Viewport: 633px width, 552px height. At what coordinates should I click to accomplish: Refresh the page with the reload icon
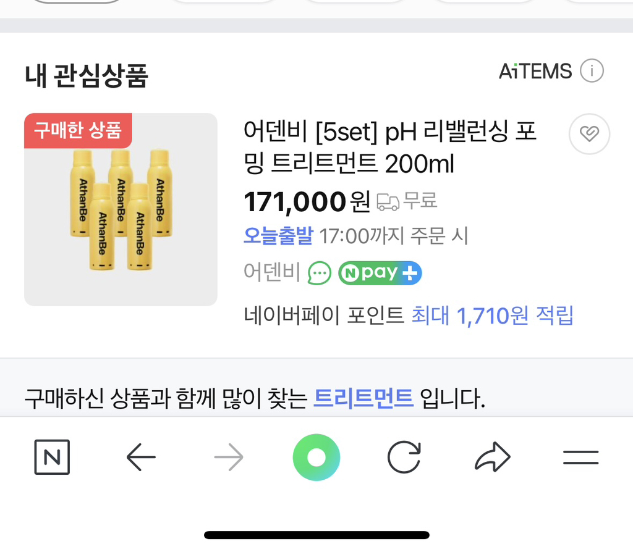404,457
